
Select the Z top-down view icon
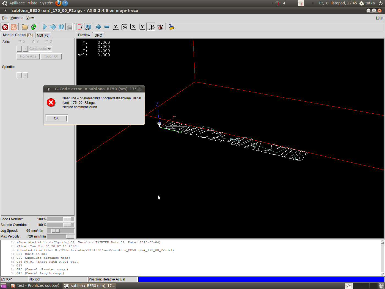[x=116, y=27]
